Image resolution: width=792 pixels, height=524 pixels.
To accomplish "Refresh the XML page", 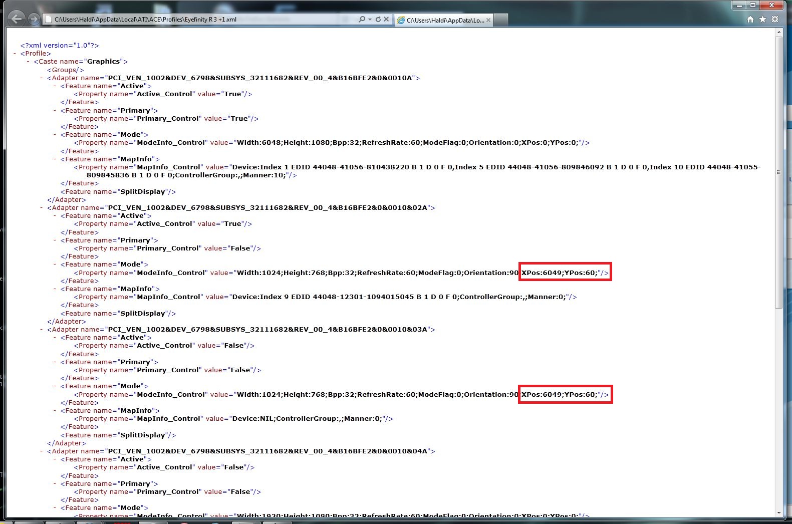I will pos(378,19).
